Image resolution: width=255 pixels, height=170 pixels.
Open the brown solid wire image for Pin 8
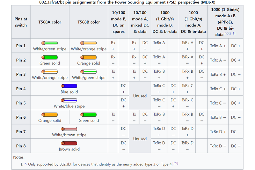click(69, 144)
